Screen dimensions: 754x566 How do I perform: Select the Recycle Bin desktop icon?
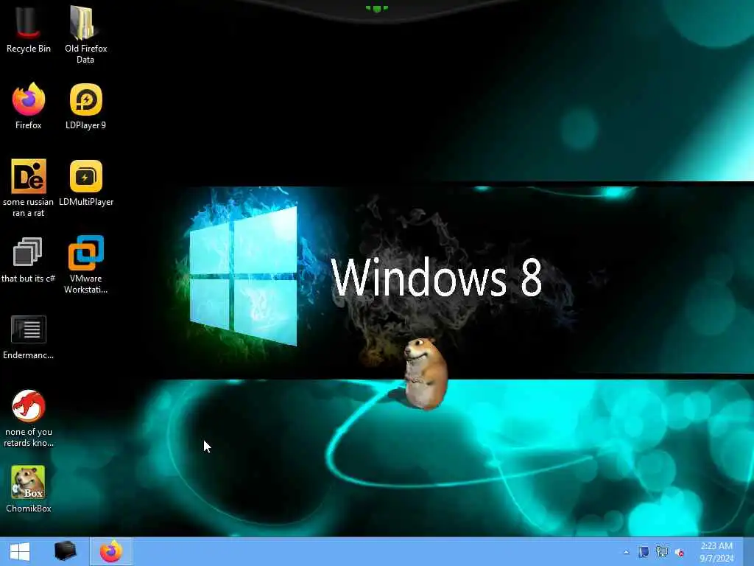pos(29,29)
